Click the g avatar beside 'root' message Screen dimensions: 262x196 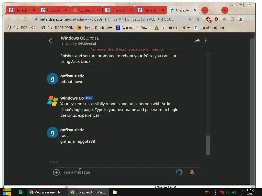[52, 133]
